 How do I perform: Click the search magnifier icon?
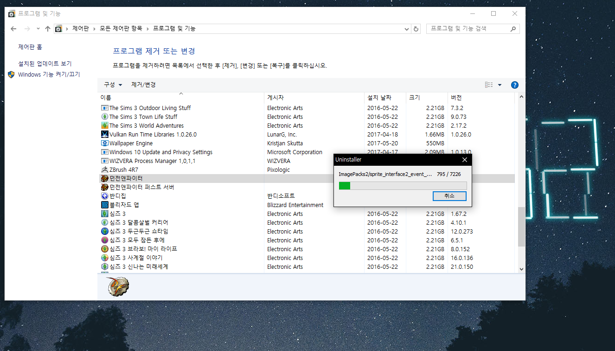(x=513, y=29)
